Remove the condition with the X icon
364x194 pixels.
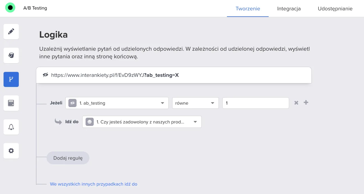coord(296,103)
